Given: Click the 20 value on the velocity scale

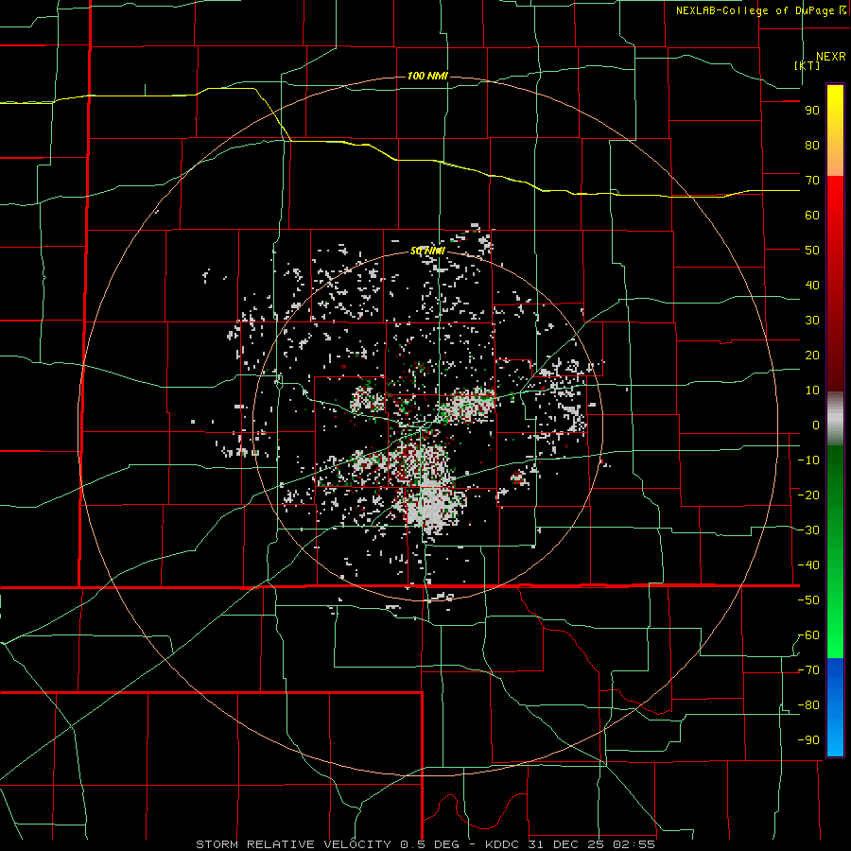Looking at the screenshot, I should (x=812, y=355).
